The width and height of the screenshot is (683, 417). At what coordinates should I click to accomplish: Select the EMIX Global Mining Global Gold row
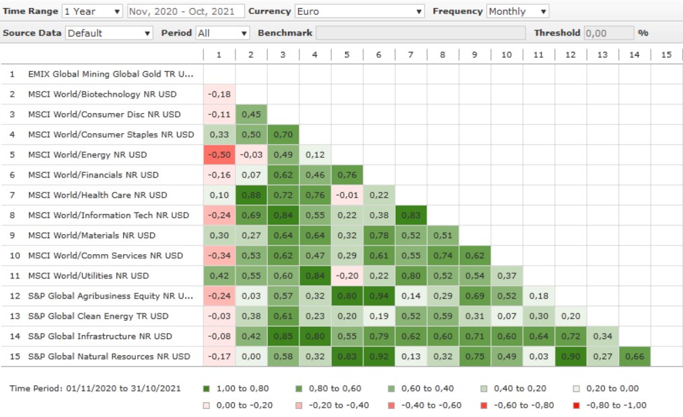[110, 74]
